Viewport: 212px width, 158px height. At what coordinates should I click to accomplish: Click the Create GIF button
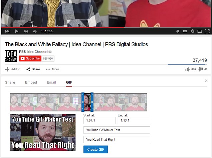coord(95,149)
